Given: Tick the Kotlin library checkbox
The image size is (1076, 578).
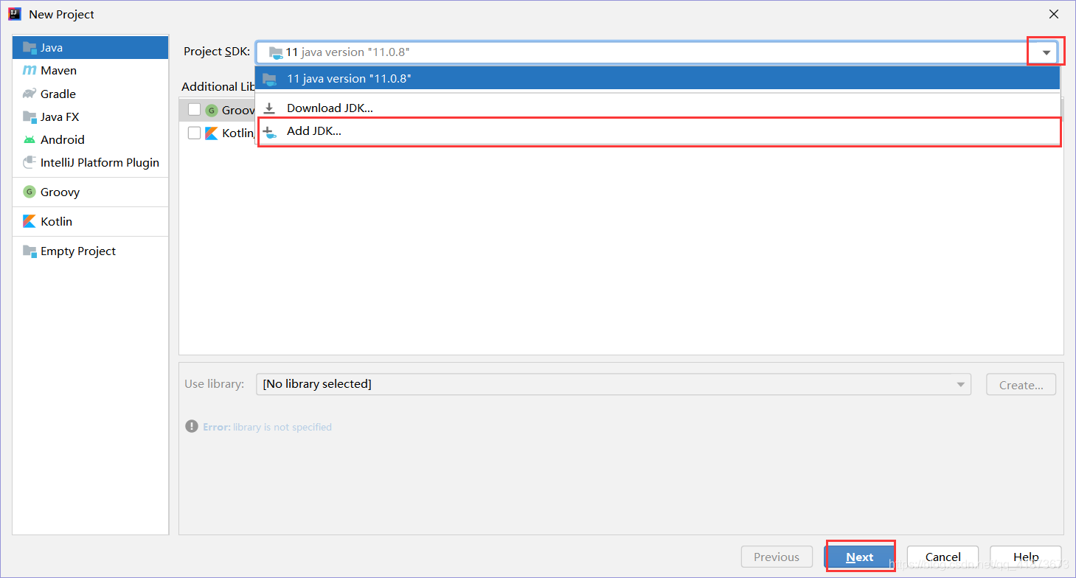Looking at the screenshot, I should [194, 133].
